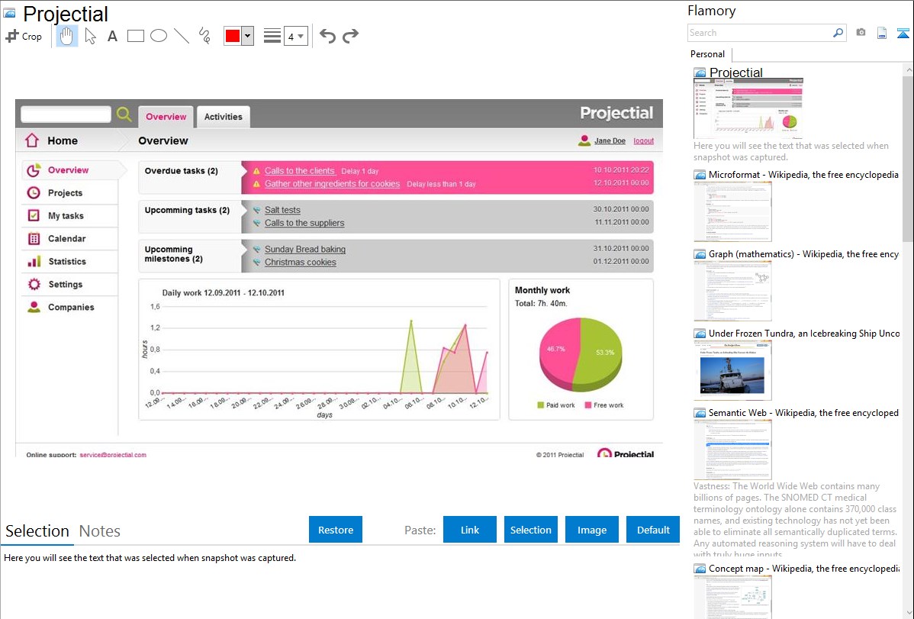This screenshot has height=619, width=914.
Task: Click the warning icon beside Calls to the clients
Action: (256, 171)
